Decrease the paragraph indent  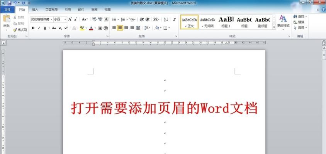142,19
